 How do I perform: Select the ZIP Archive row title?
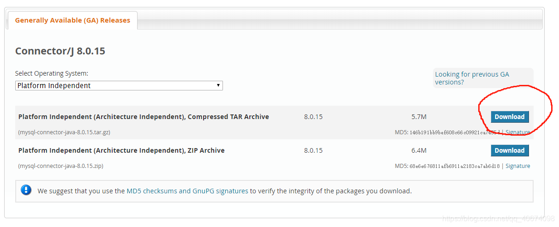121,150
